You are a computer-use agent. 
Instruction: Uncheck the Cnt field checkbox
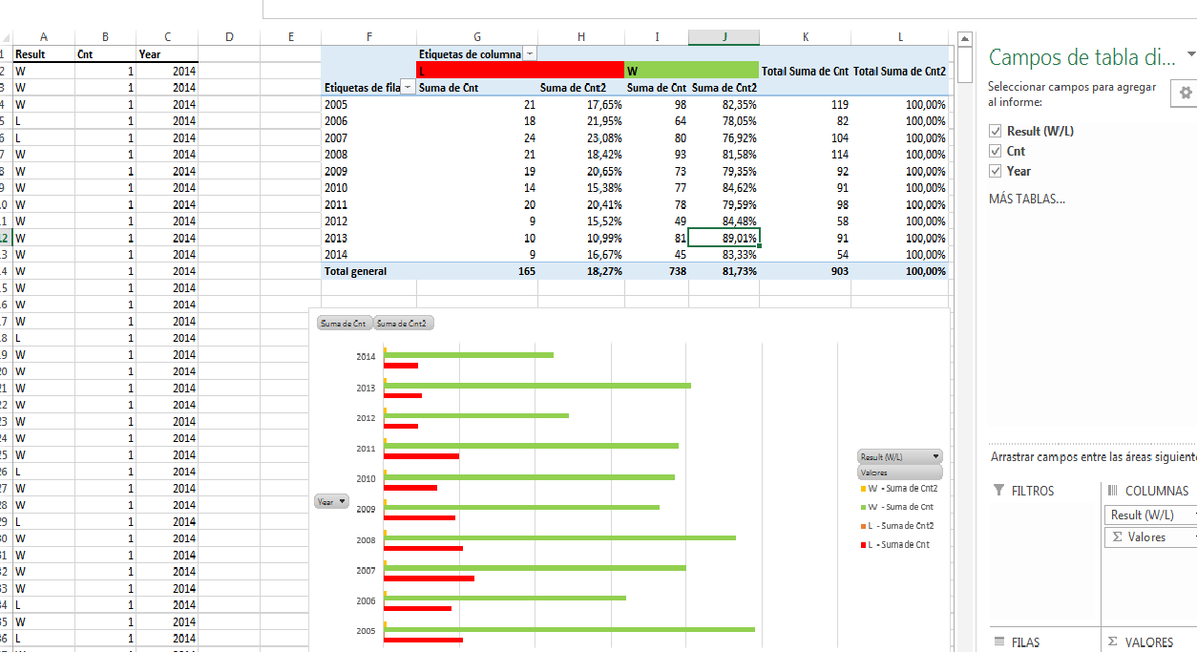996,151
